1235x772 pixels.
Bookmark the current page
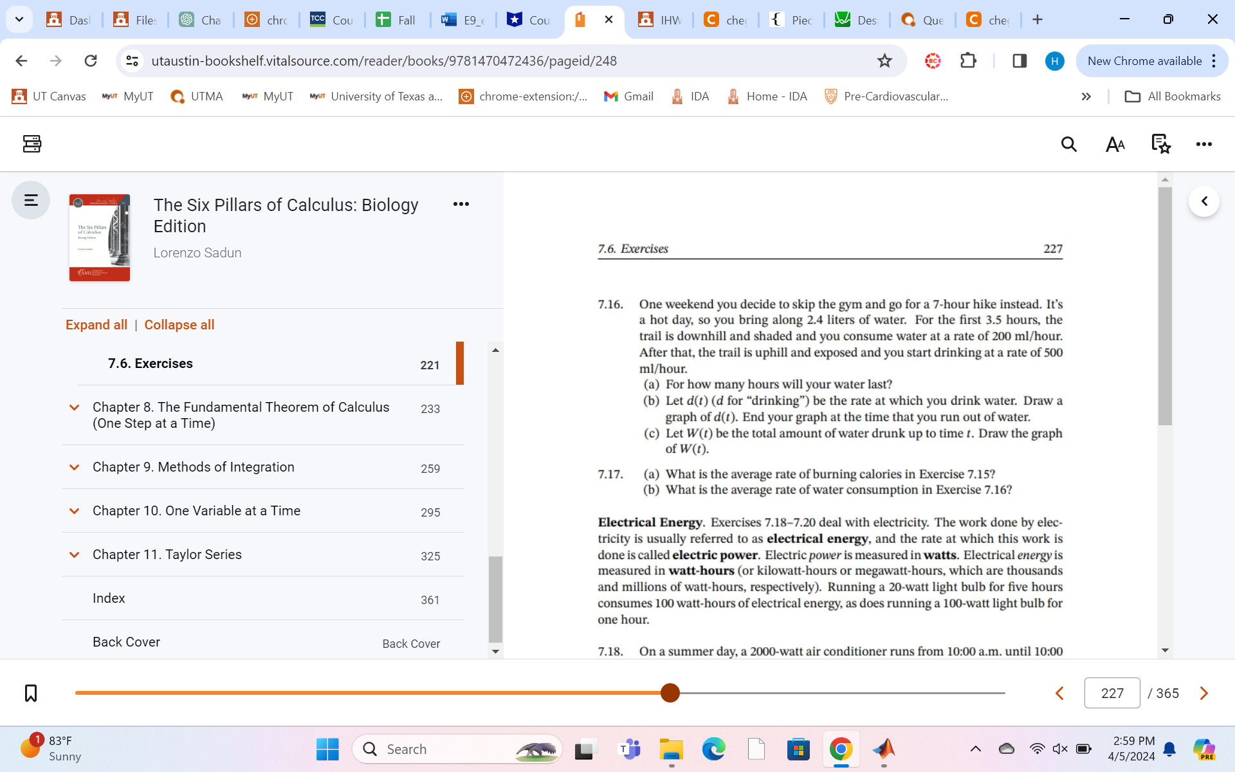pos(31,693)
